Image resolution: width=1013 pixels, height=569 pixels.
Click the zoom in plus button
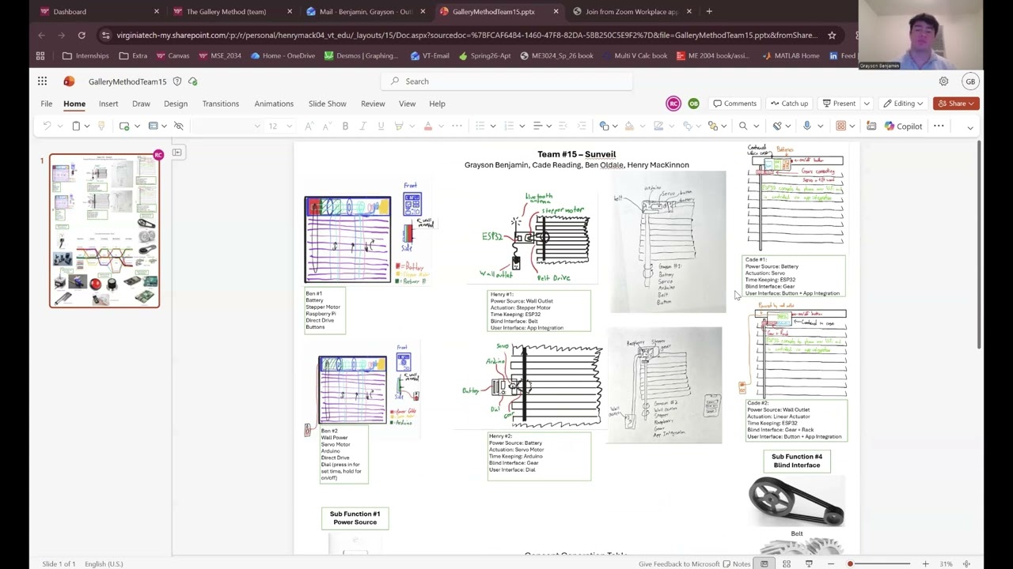[925, 563]
